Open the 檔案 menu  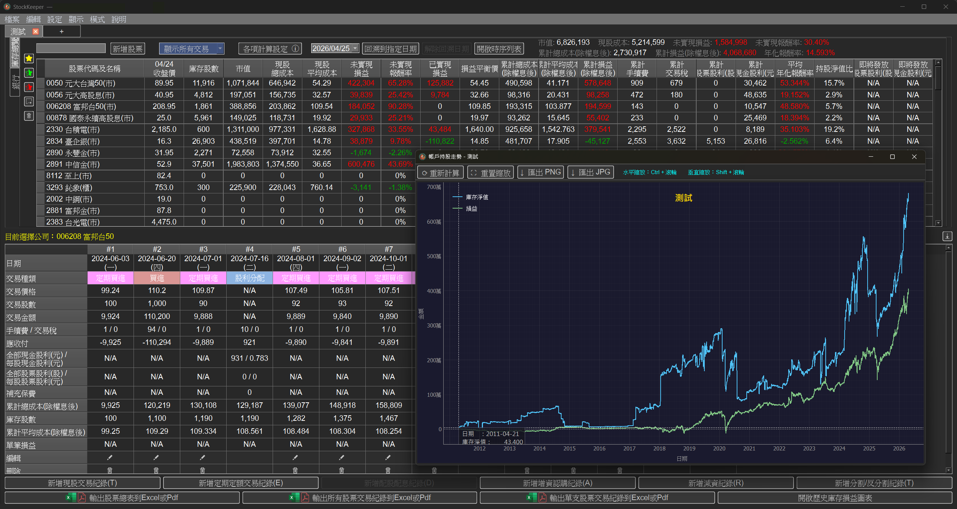pos(12,19)
